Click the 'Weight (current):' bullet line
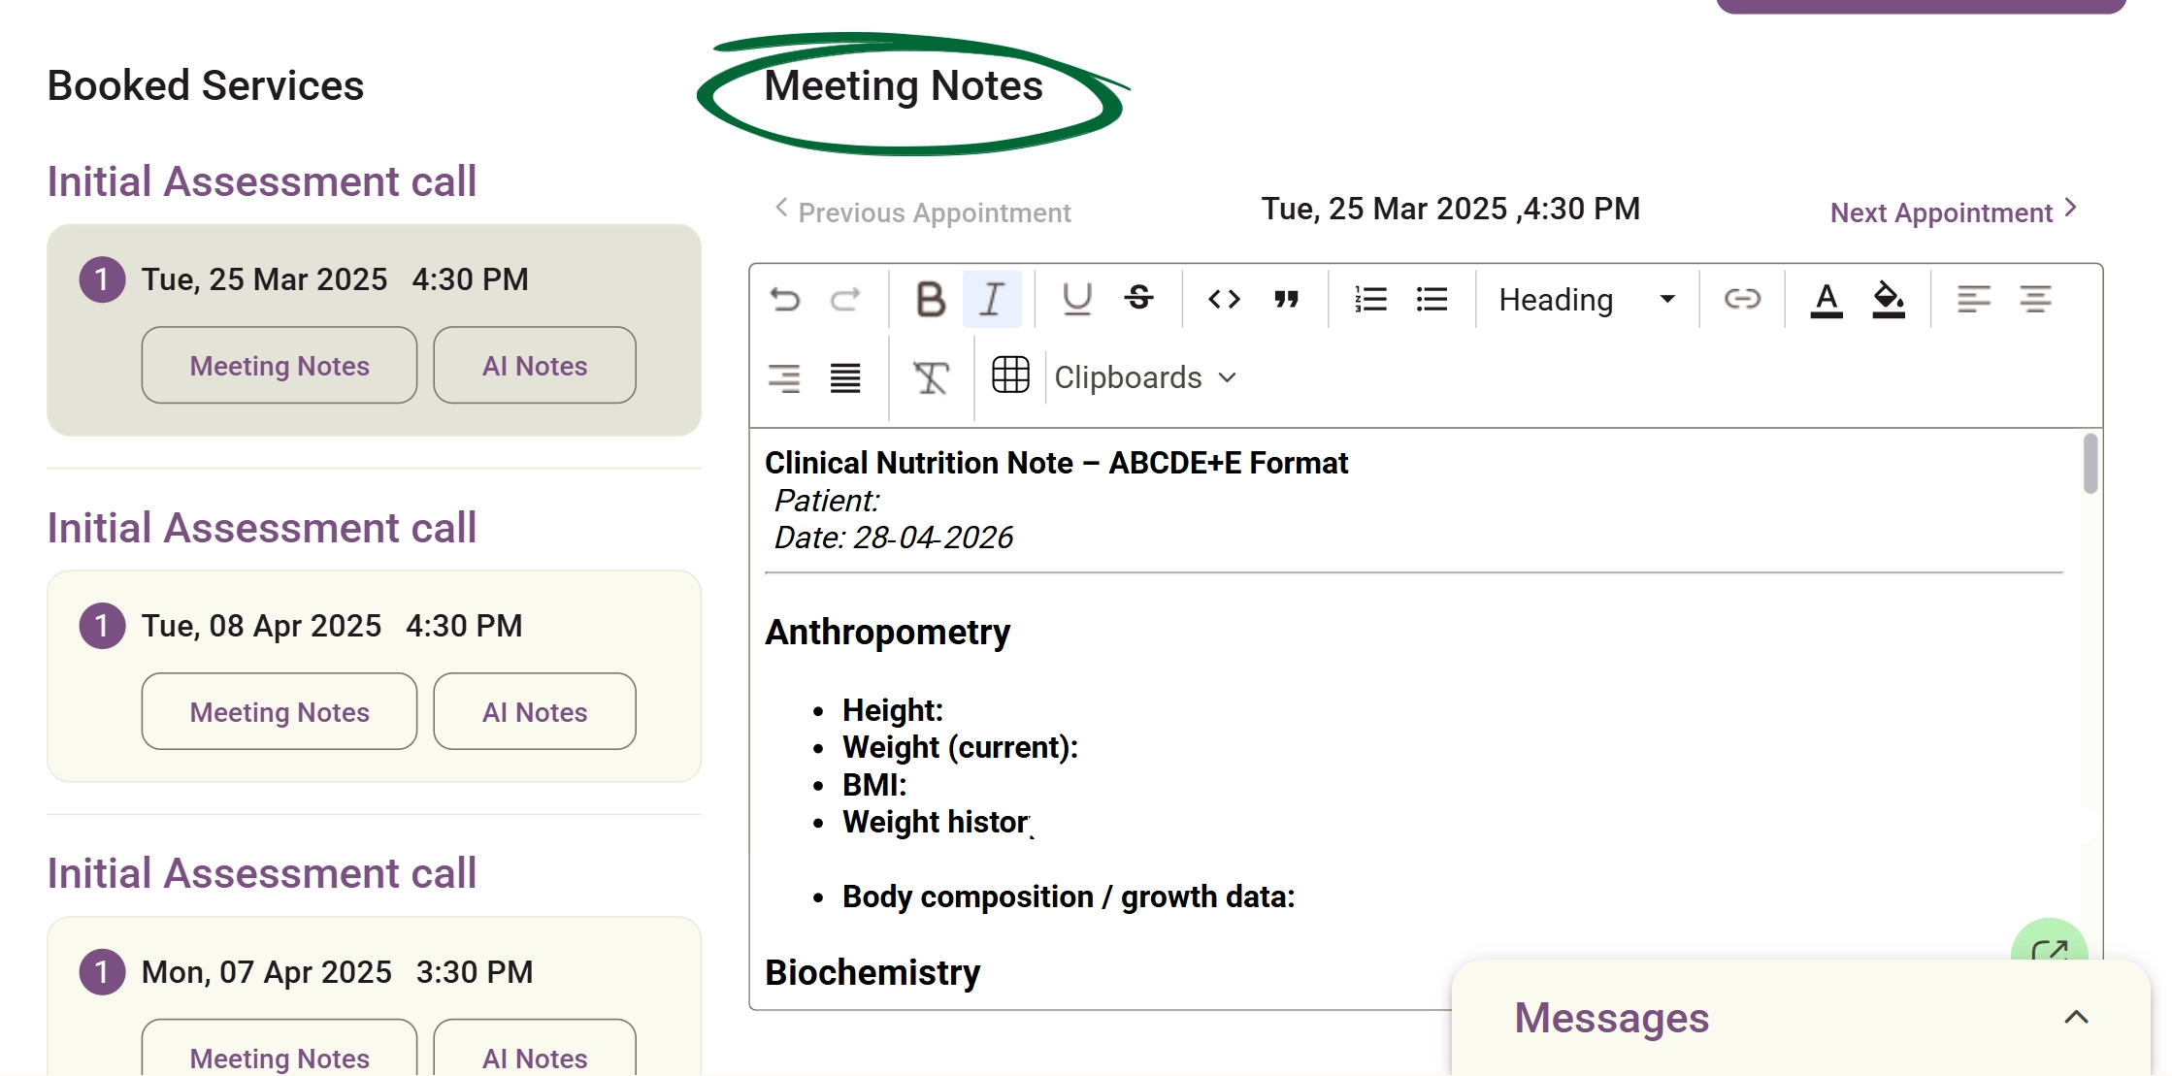The height and width of the screenshot is (1076, 2172). pos(960,747)
